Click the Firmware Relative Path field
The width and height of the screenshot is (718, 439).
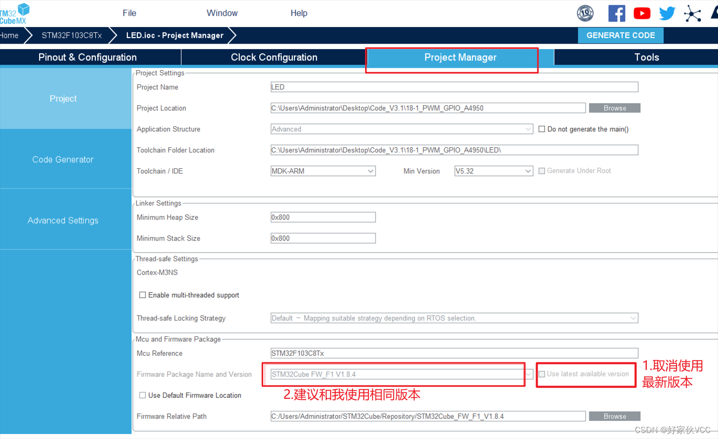[x=428, y=416]
